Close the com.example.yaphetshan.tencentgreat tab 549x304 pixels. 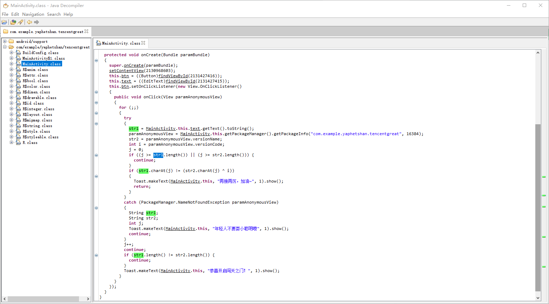pyautogui.click(x=86, y=31)
